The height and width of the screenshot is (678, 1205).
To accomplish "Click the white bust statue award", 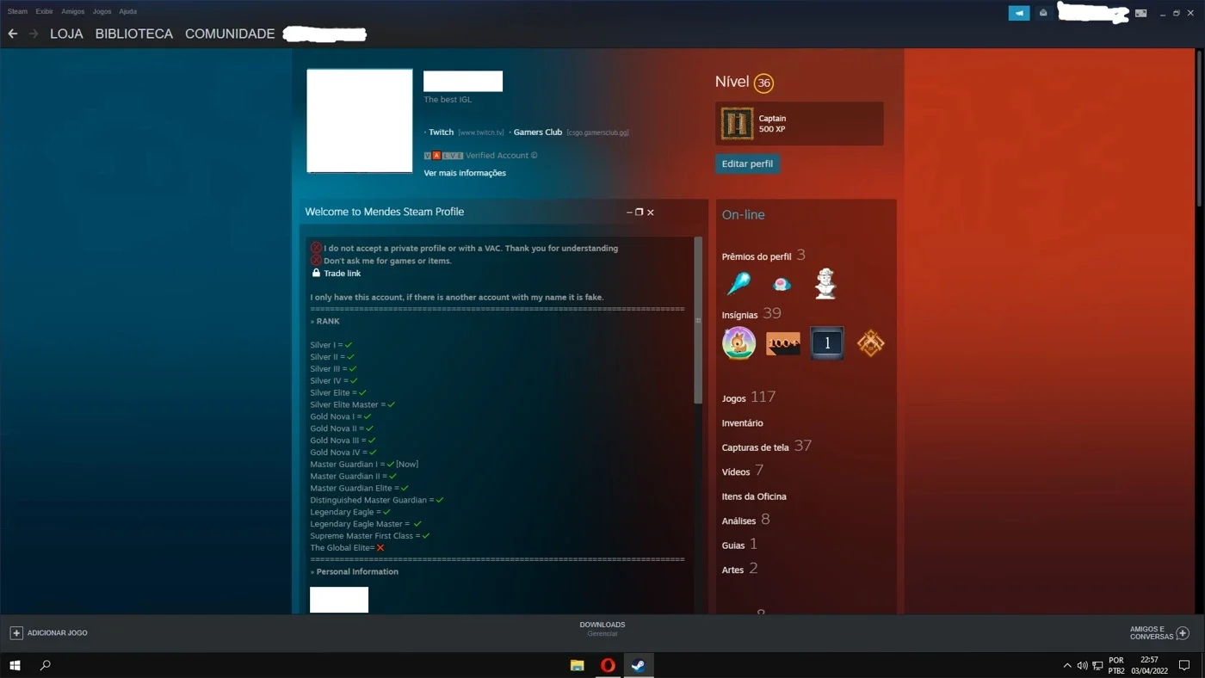I will pyautogui.click(x=825, y=283).
